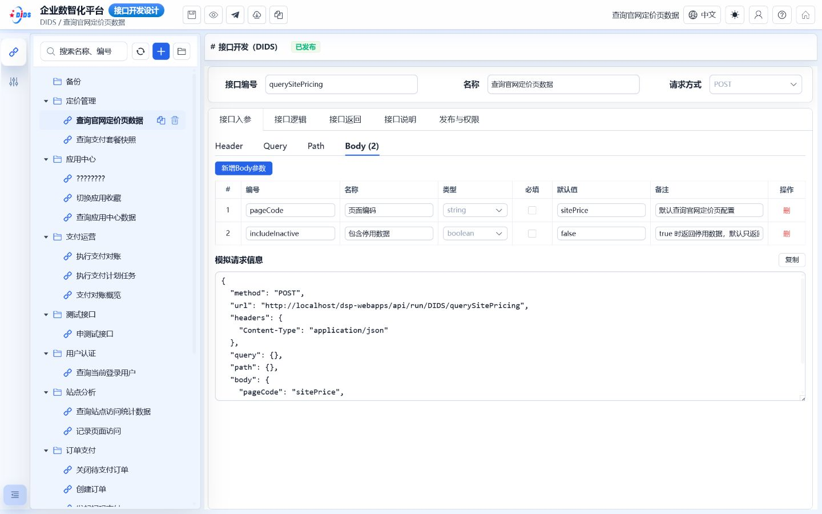Collapse the 支付运营 folder

[x=46, y=237]
